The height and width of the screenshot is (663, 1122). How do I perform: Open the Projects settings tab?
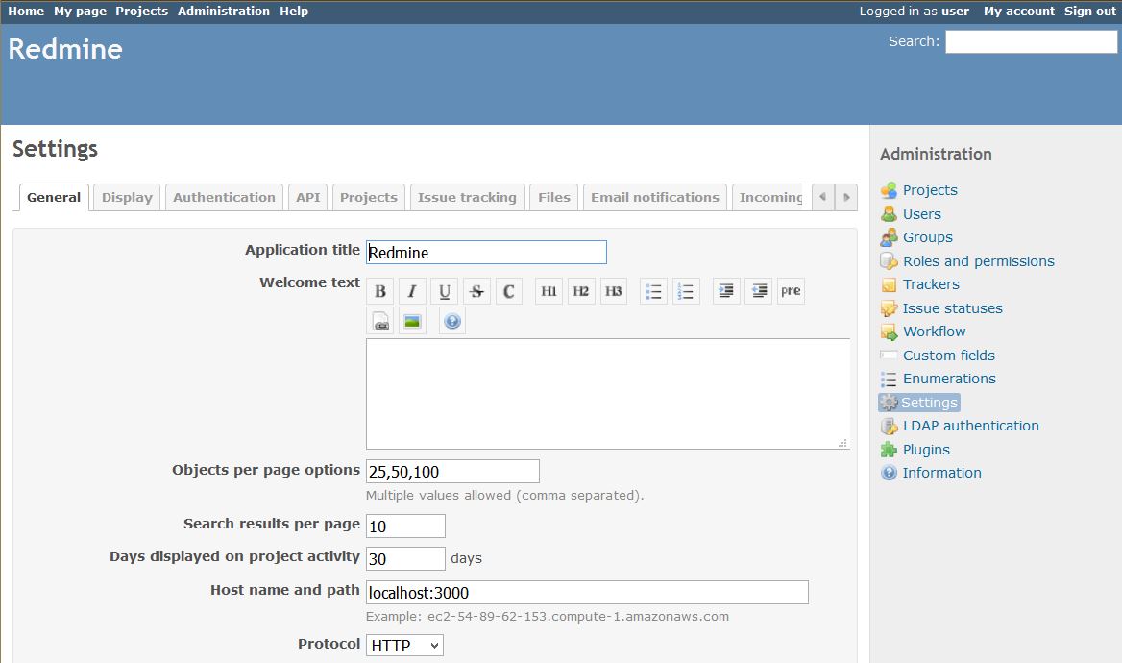[x=369, y=198]
